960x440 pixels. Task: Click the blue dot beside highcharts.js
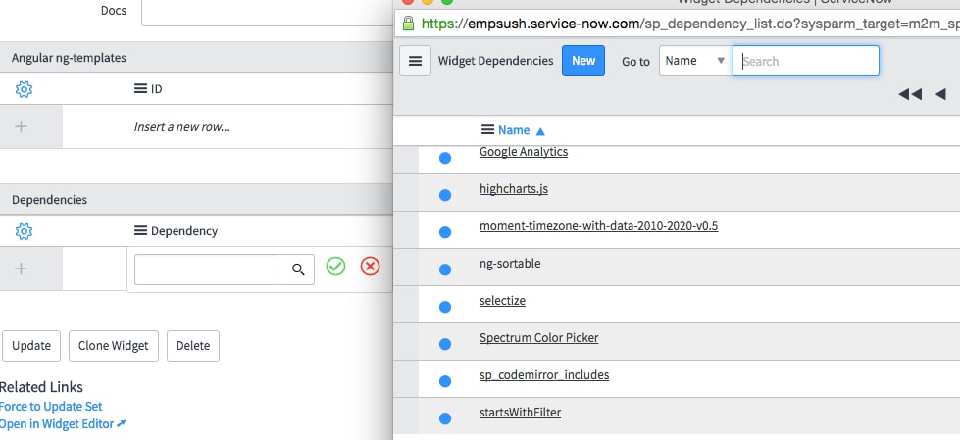click(x=445, y=195)
